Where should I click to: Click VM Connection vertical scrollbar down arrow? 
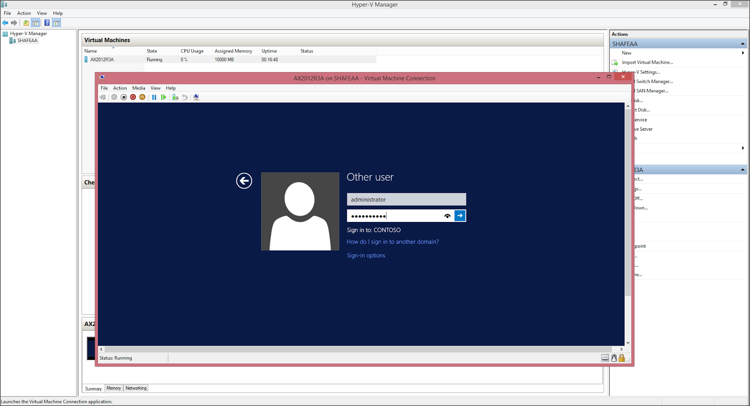click(x=628, y=343)
